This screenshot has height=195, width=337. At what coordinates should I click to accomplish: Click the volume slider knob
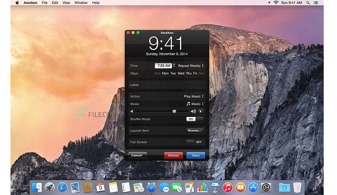pos(174,112)
